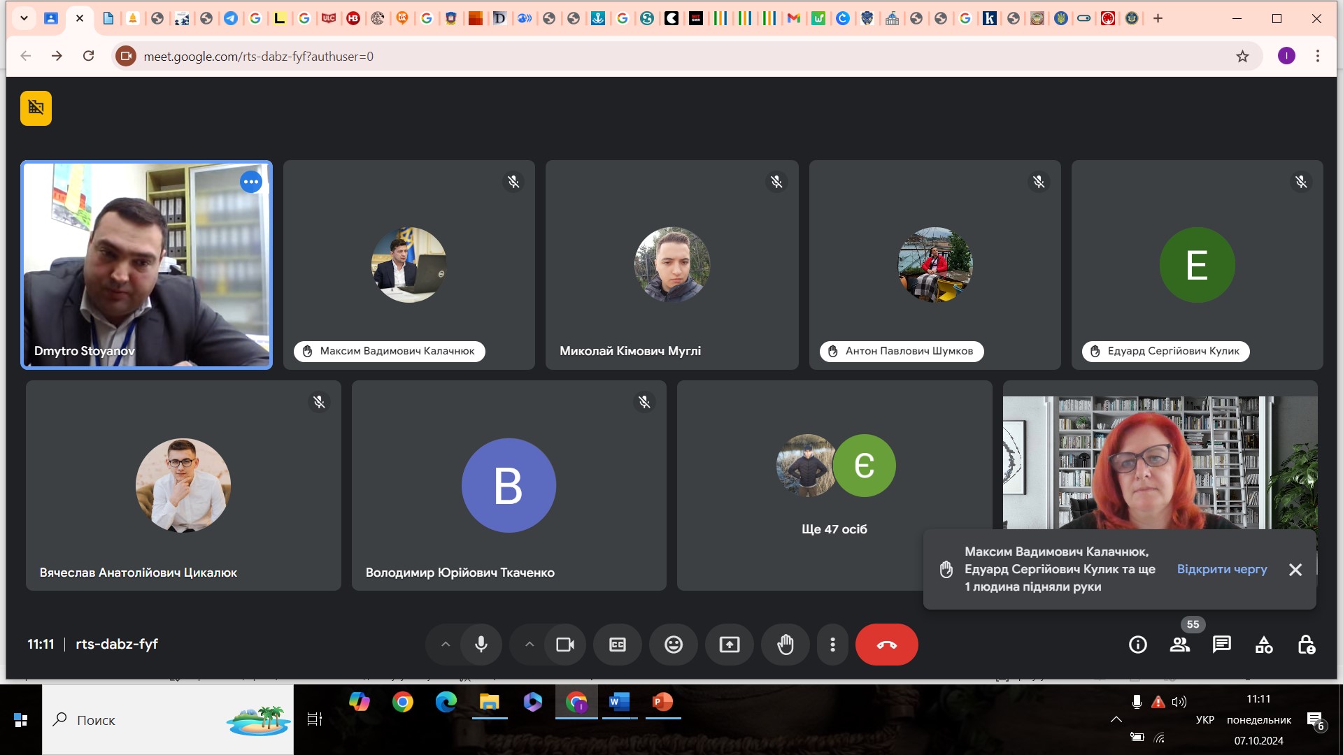This screenshot has width=1343, height=755.
Task: Click the present screen icon
Action: coord(730,645)
